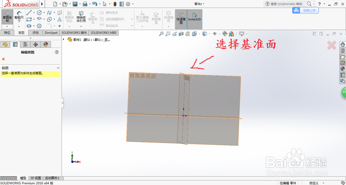Open the DimXpertManager tab icon
346x185 pixels.
36,45
